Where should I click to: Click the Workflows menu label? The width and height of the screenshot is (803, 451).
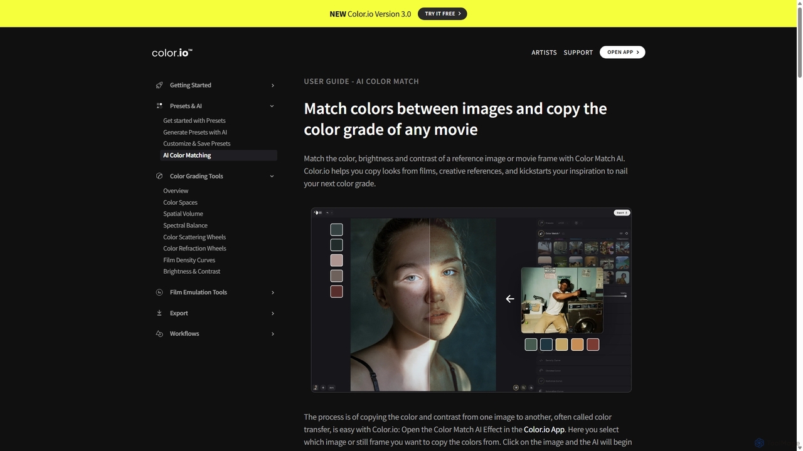(184, 334)
